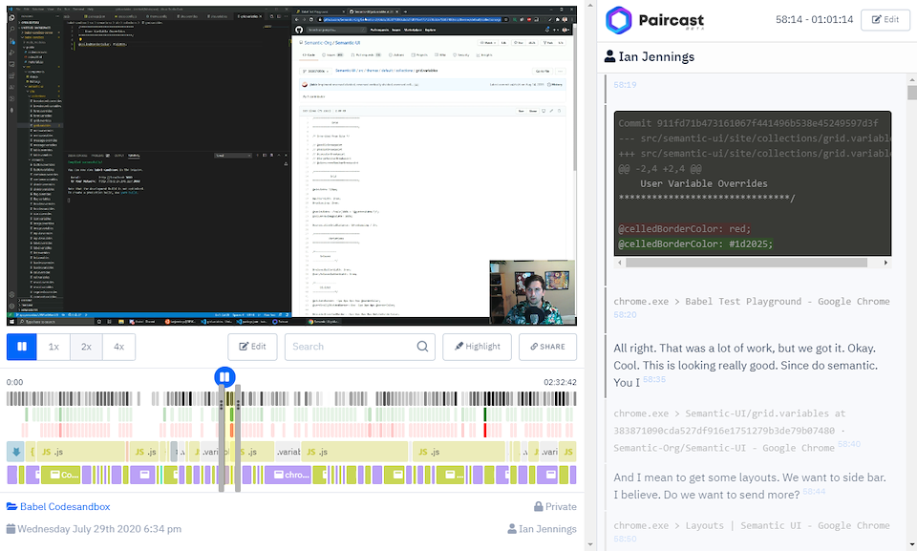Switch playback speed to 2x
The width and height of the screenshot is (917, 551).
point(86,347)
